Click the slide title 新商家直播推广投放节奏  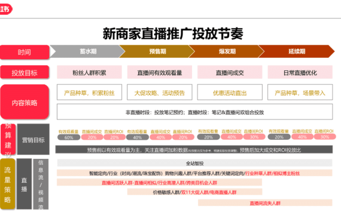[173, 33]
